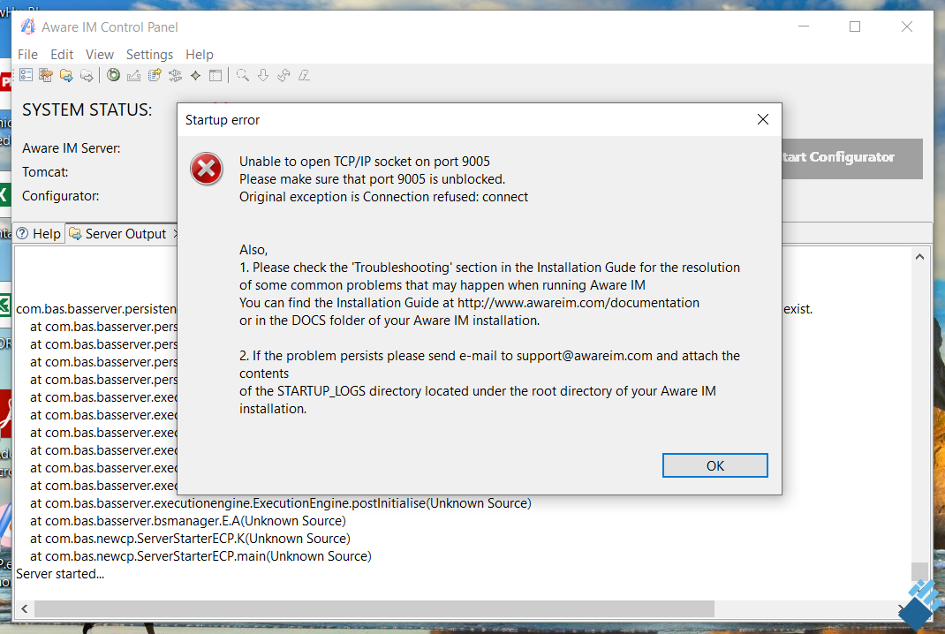945x634 pixels.
Task: Open the View menu
Action: click(100, 54)
